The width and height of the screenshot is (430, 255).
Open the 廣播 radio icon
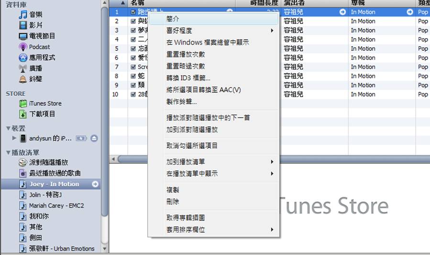(x=23, y=68)
